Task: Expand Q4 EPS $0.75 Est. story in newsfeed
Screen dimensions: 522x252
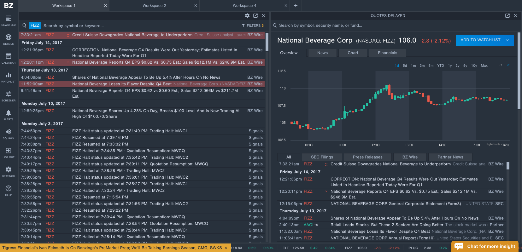Action: (x=67, y=62)
